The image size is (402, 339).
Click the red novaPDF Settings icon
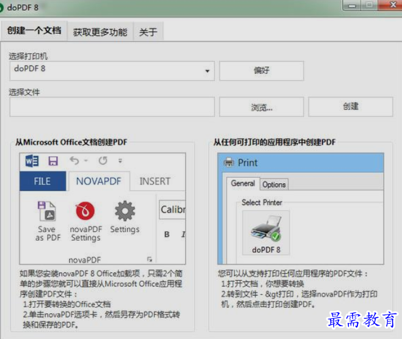tap(86, 211)
